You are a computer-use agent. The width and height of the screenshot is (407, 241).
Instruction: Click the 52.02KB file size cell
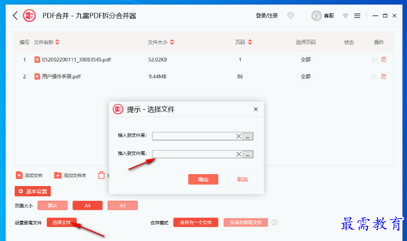click(158, 60)
